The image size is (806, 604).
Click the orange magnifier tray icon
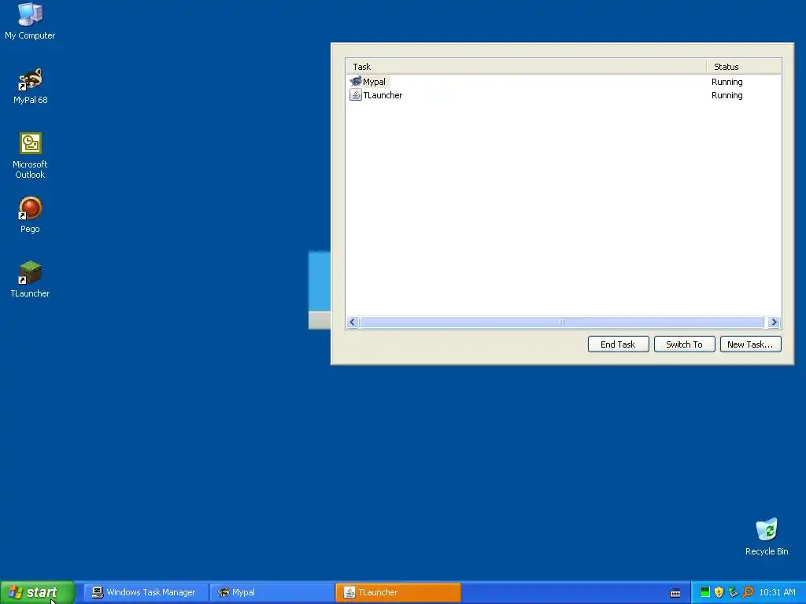click(748, 592)
